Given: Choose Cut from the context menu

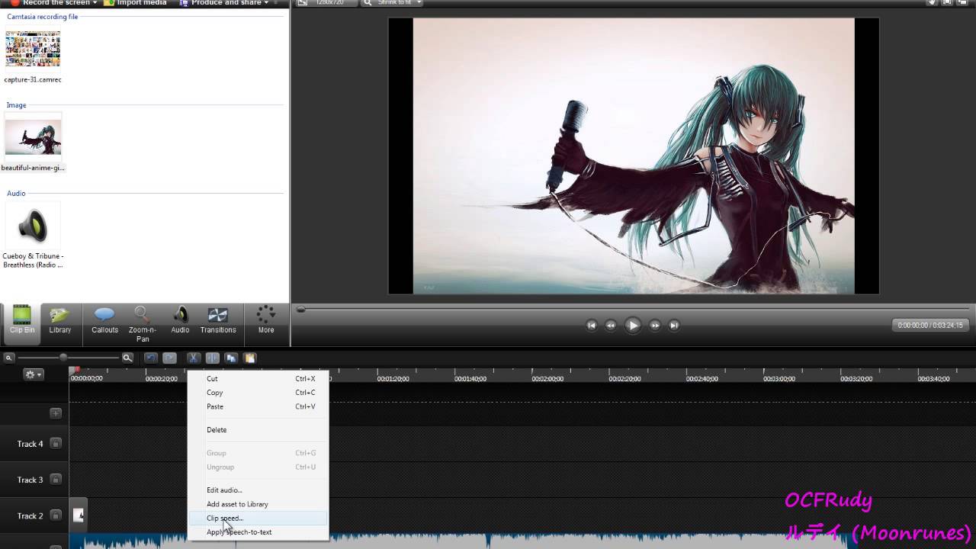Looking at the screenshot, I should pos(258,378).
